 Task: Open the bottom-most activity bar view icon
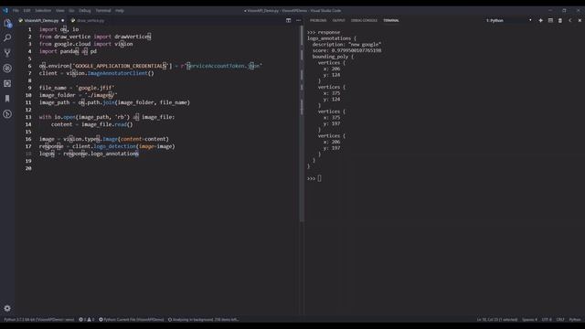7,114
